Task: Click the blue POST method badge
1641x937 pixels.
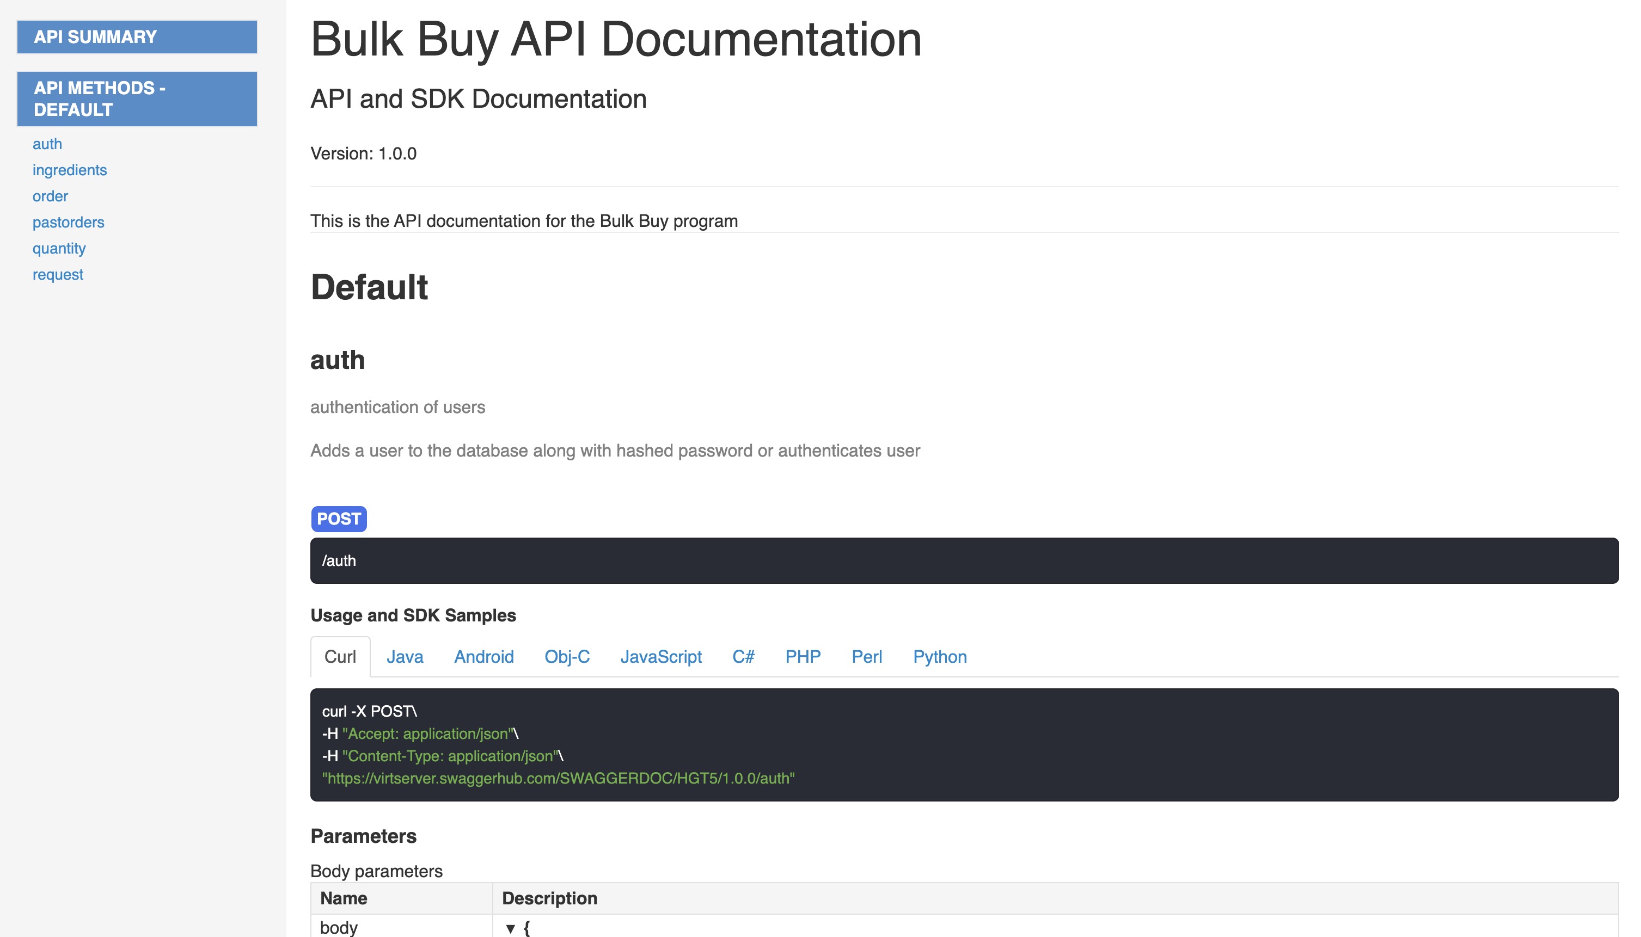Action: pyautogui.click(x=339, y=519)
